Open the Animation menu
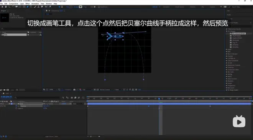Screen dimensions: 253x140 (35, 3)
